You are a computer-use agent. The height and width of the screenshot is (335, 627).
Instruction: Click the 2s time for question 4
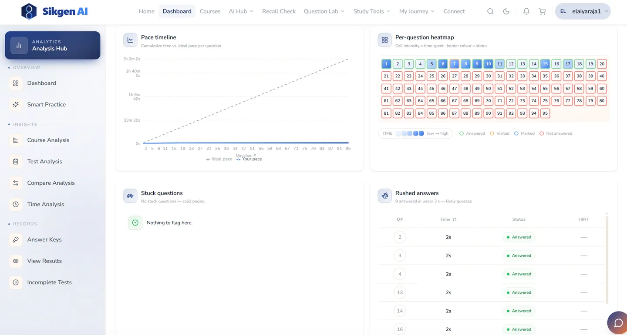pos(448,274)
